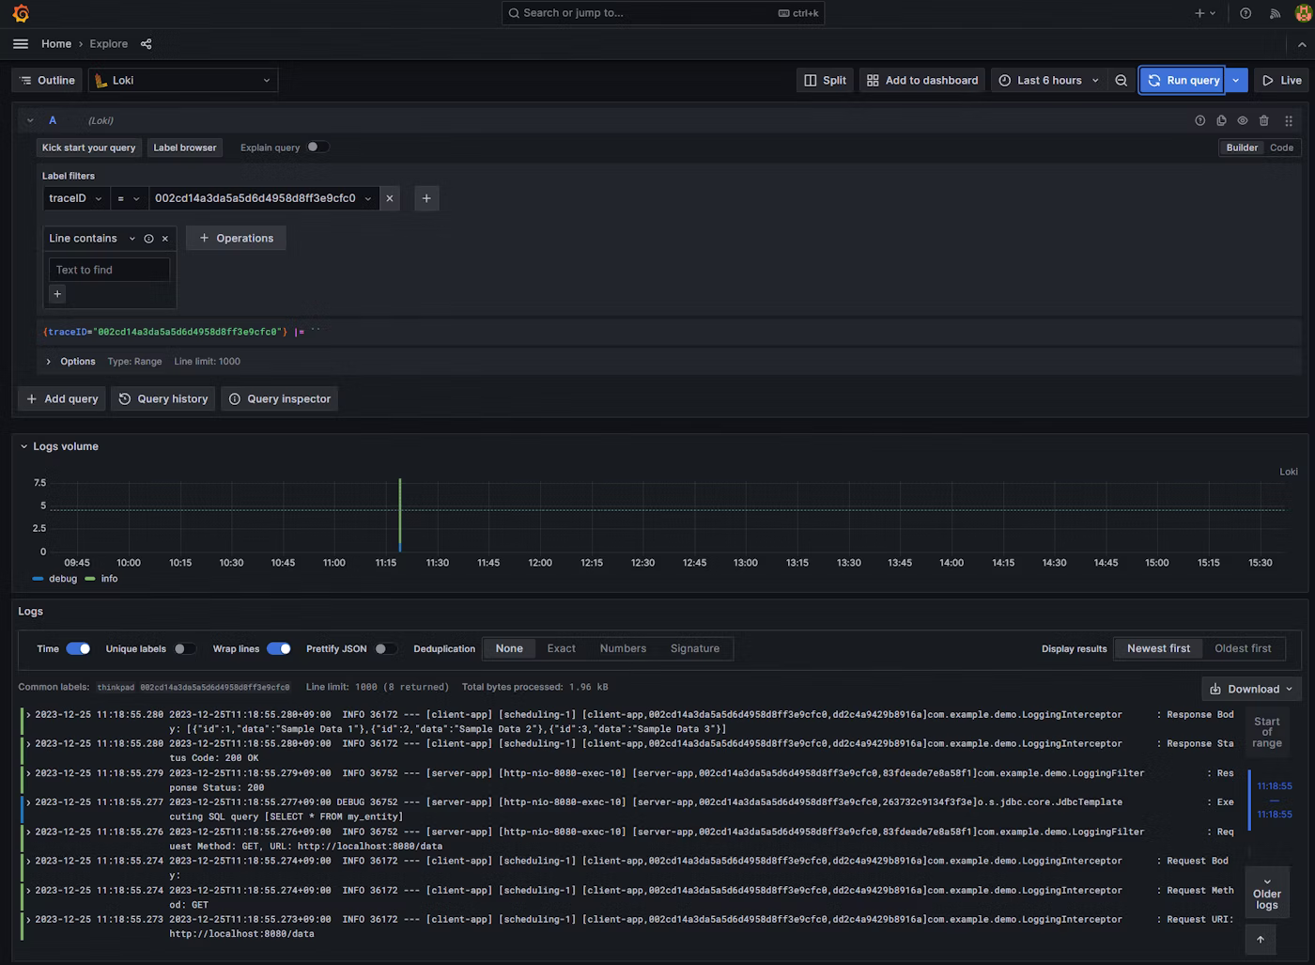Click the Text to find input

coord(109,270)
